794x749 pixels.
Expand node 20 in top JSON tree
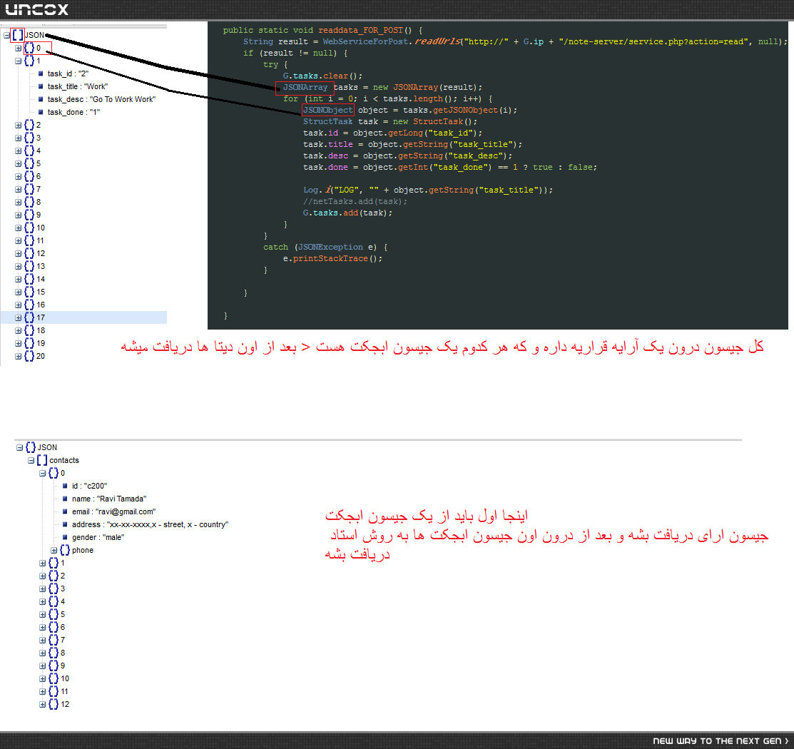pyautogui.click(x=19, y=356)
